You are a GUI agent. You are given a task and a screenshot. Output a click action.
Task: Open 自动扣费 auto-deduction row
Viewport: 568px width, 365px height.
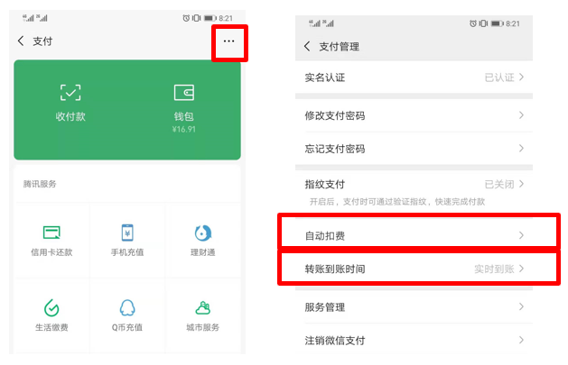[x=414, y=235]
